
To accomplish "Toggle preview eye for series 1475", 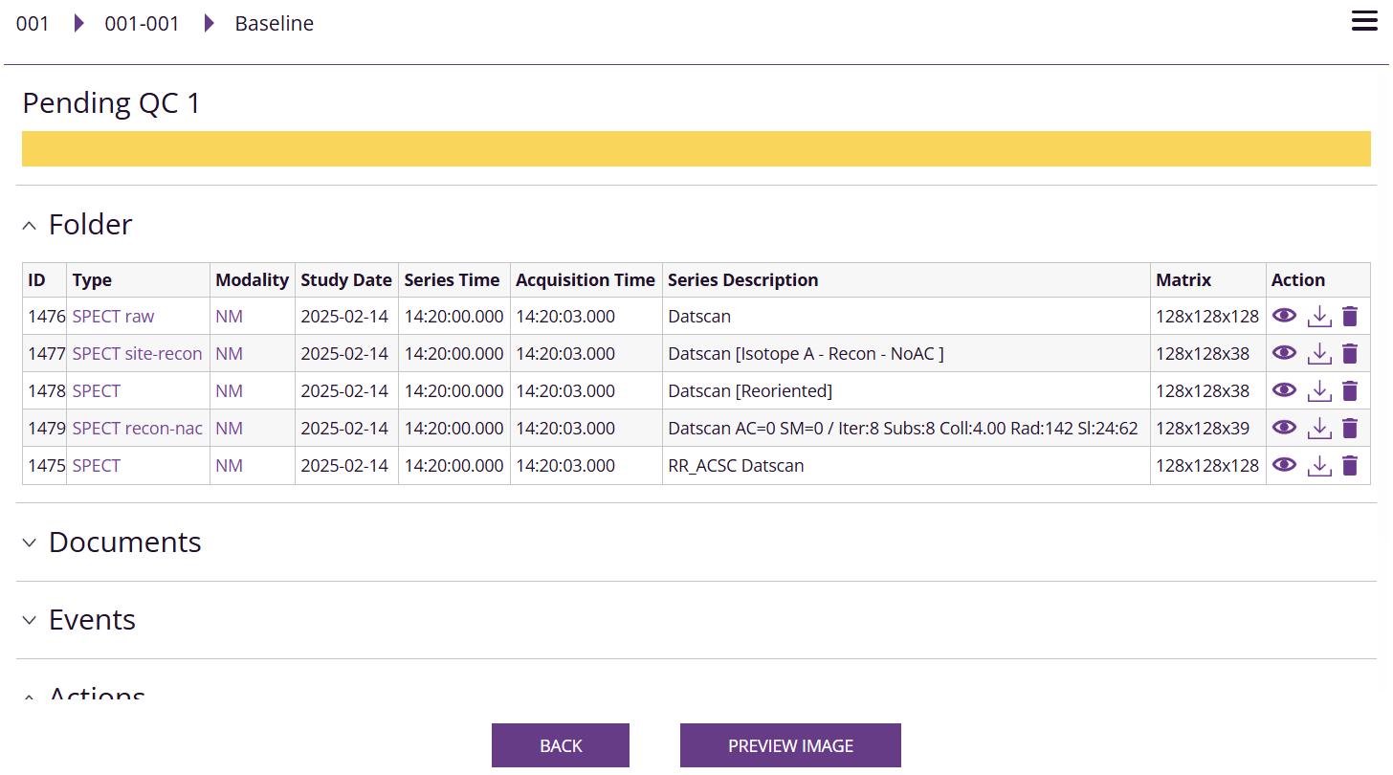I will (x=1284, y=465).
